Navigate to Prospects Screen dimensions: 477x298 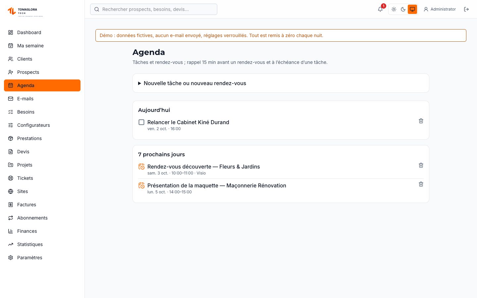[x=42, y=72]
